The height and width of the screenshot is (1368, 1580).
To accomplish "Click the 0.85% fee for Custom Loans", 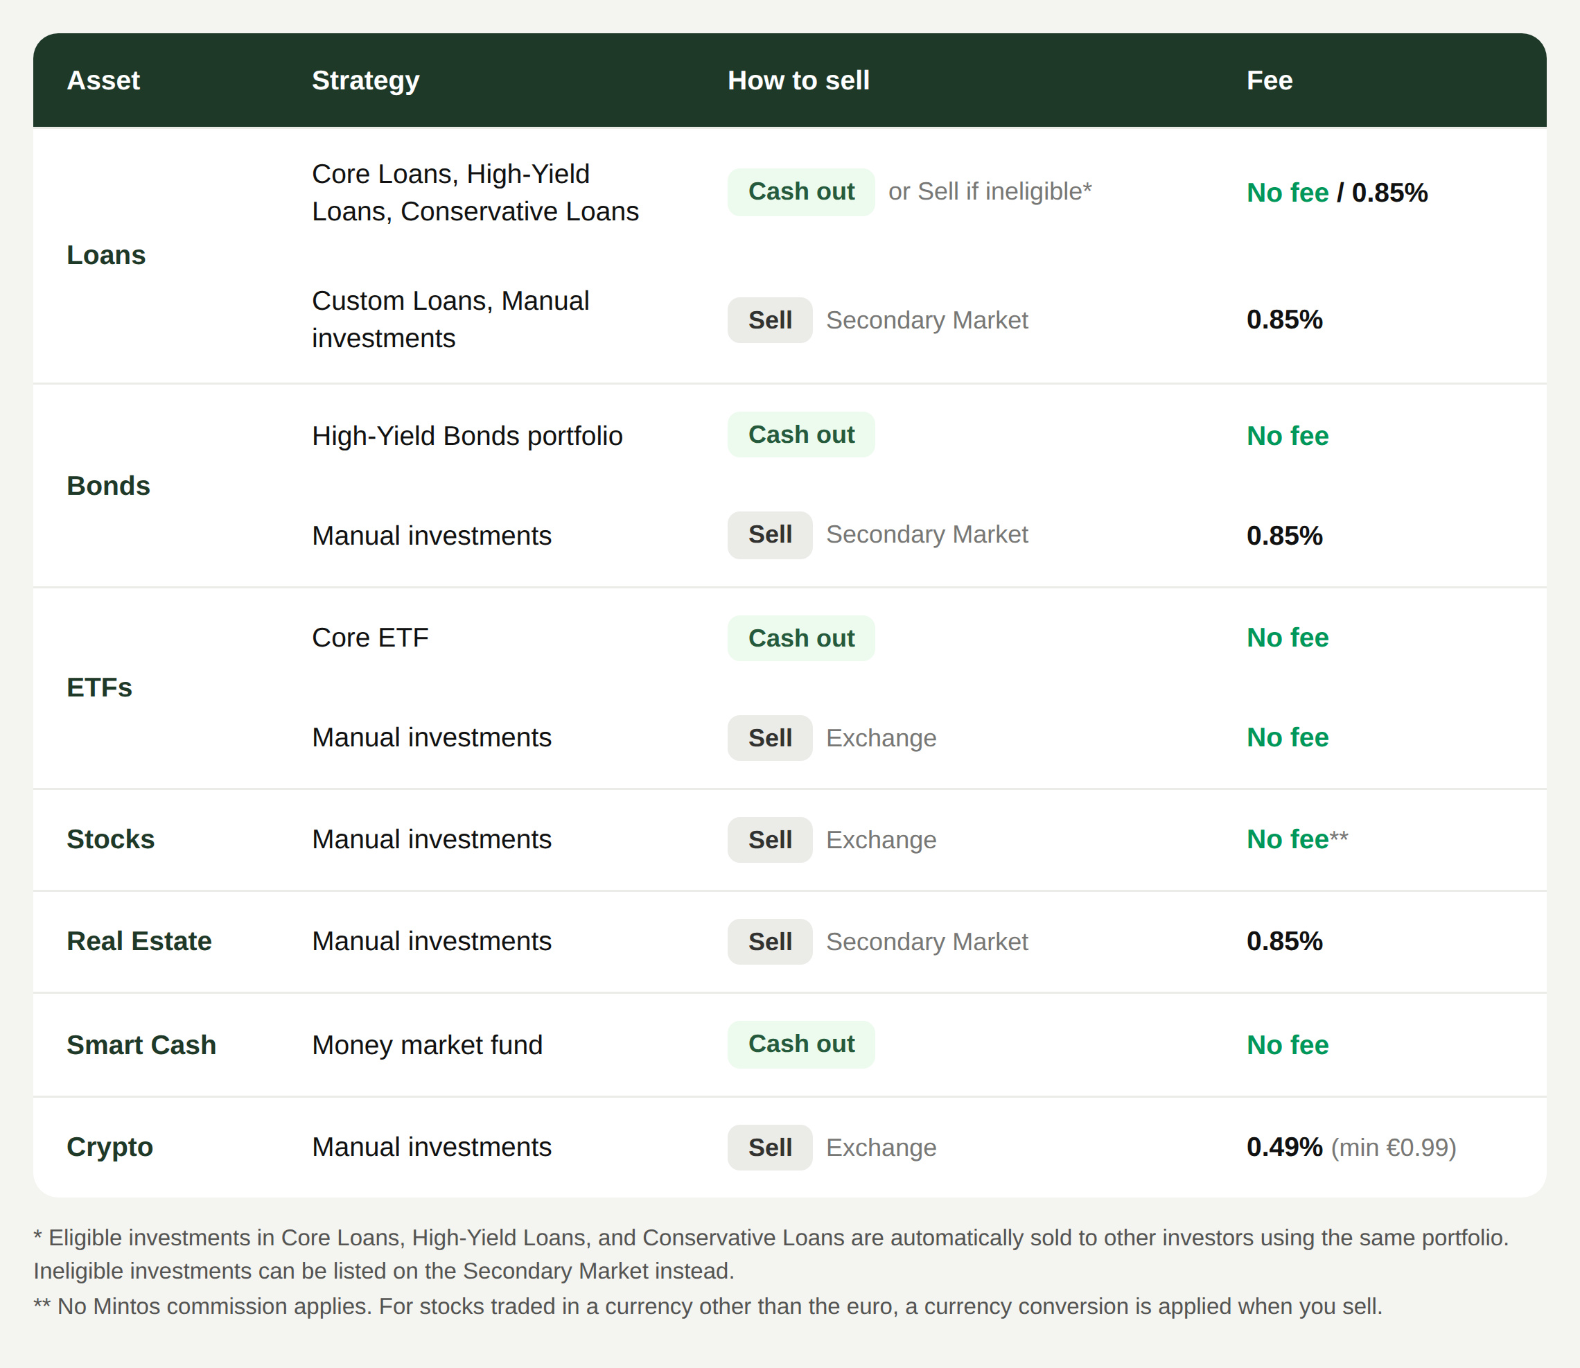I will pos(1284,319).
